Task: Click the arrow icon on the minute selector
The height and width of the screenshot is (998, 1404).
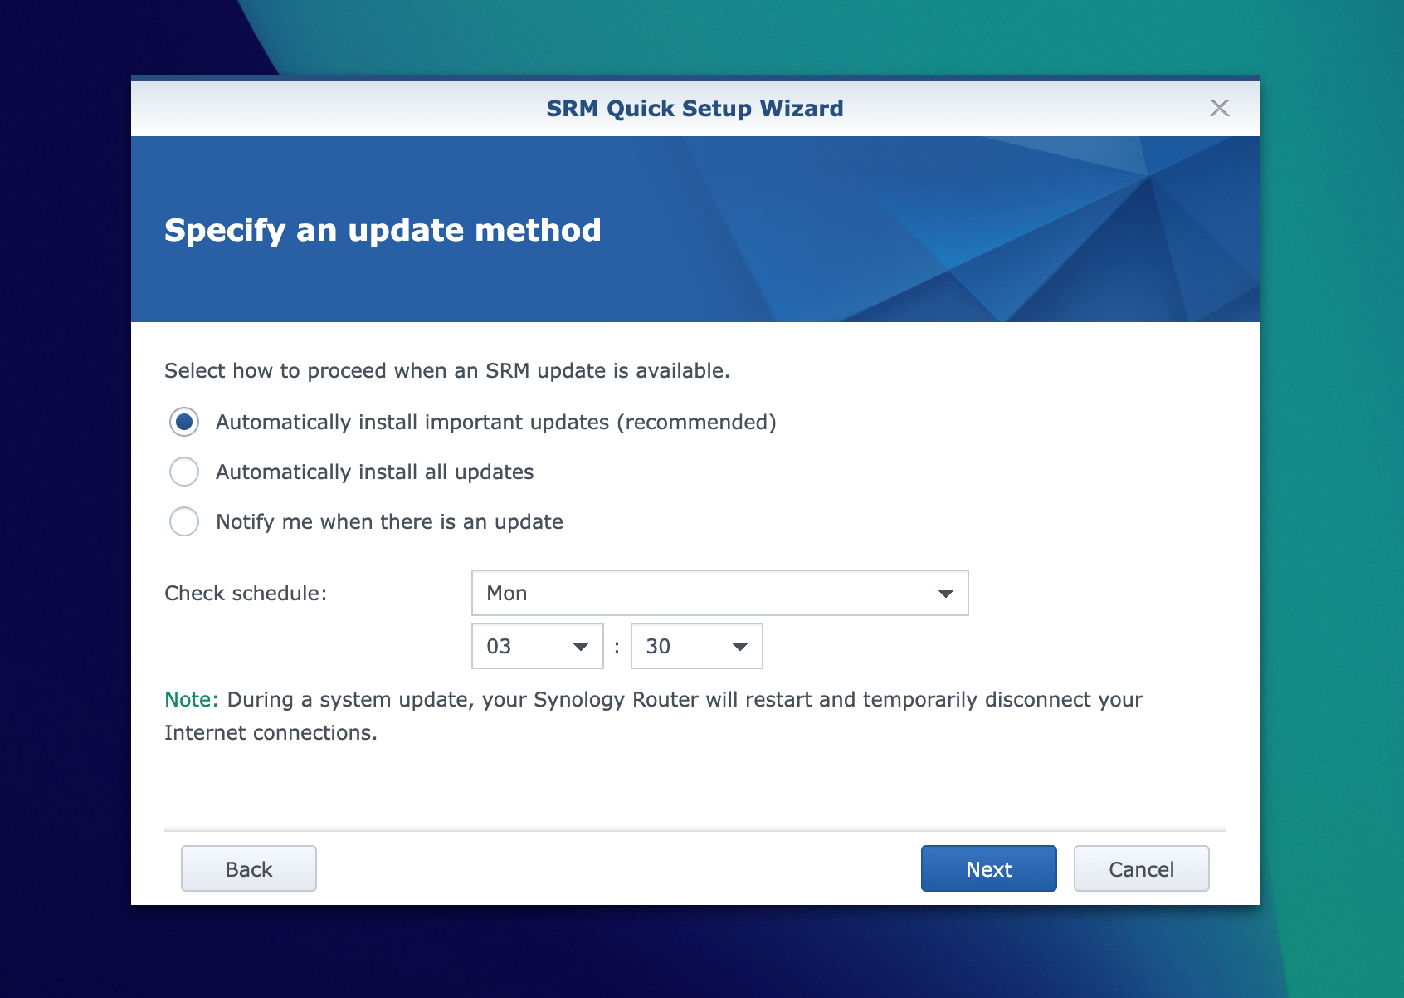Action: pyautogui.click(x=740, y=647)
